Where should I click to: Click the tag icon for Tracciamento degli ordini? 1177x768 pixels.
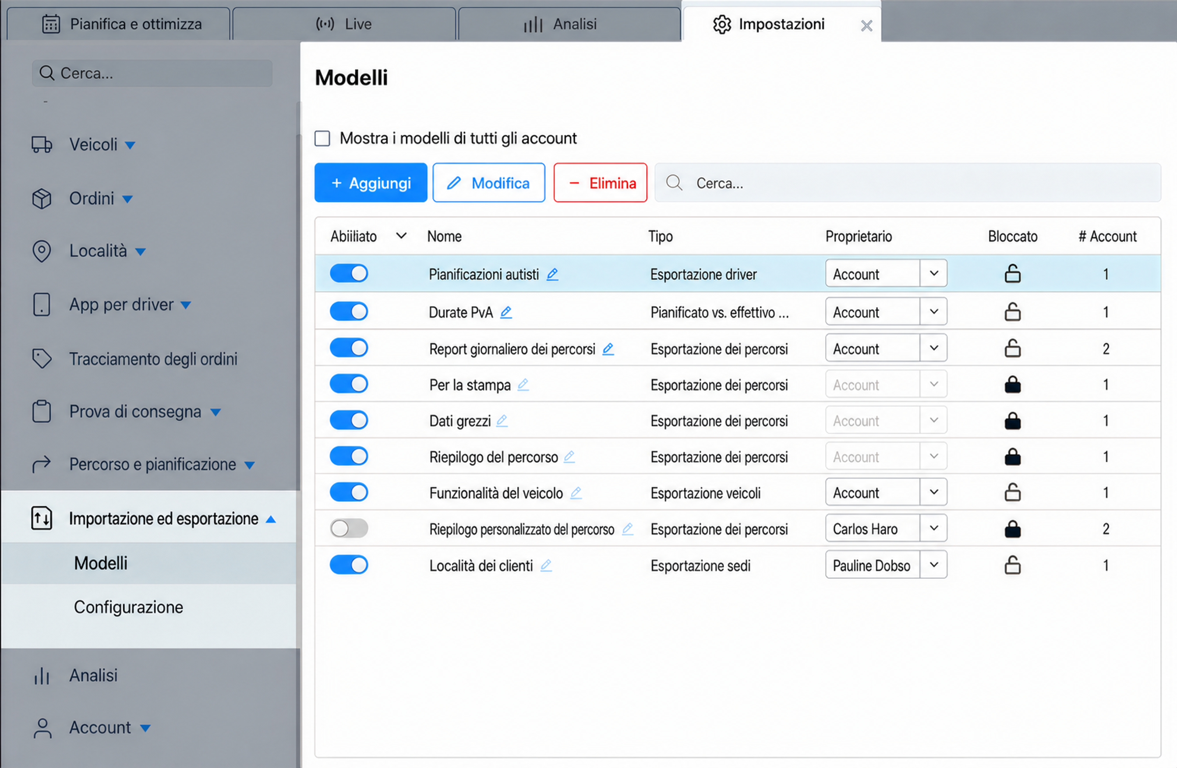point(42,359)
